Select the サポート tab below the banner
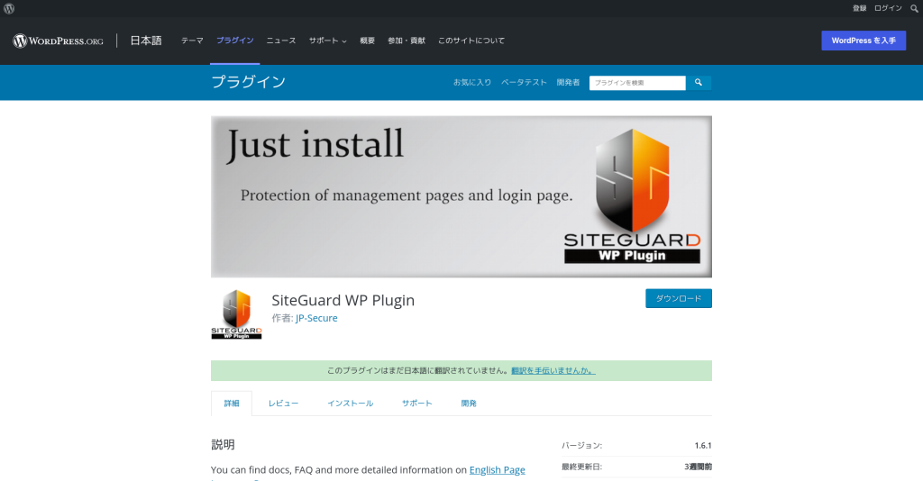This screenshot has height=481, width=923. tap(416, 404)
